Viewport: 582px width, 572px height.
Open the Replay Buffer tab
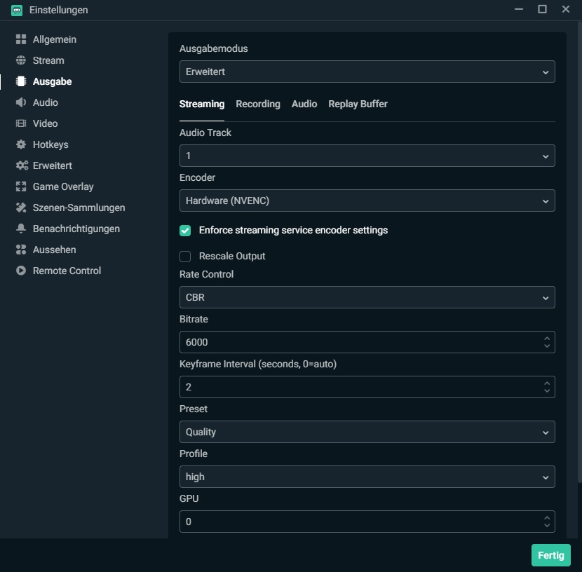click(x=358, y=104)
